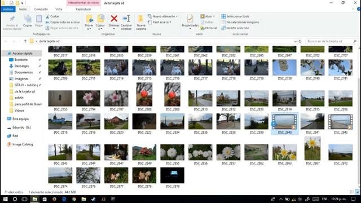361x203 pixels.
Task: Click de la tarjeta sd in address bar
Action: (x=49, y=41)
